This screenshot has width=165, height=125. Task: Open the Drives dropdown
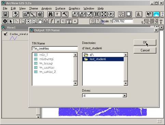tap(125, 96)
